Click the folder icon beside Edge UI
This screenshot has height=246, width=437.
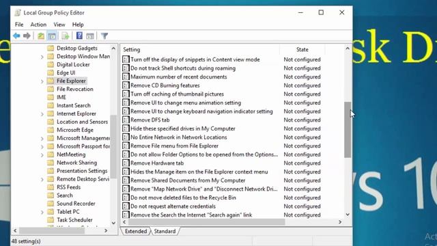51,73
